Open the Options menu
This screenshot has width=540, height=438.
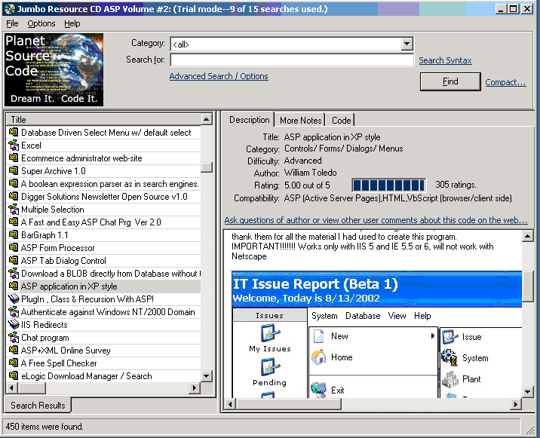point(41,23)
